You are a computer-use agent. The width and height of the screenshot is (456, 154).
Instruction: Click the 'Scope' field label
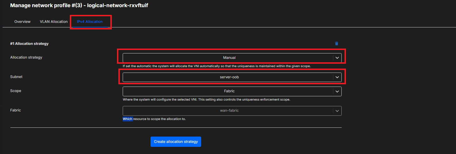(x=16, y=91)
